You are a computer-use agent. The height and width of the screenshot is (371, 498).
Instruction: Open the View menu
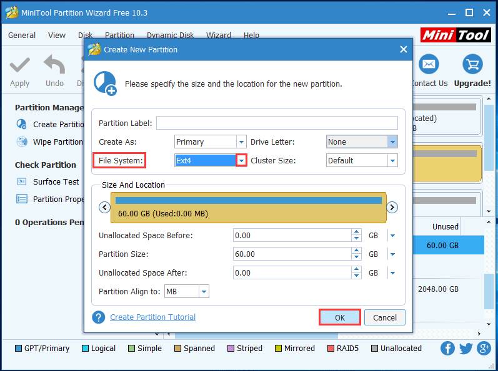click(56, 35)
